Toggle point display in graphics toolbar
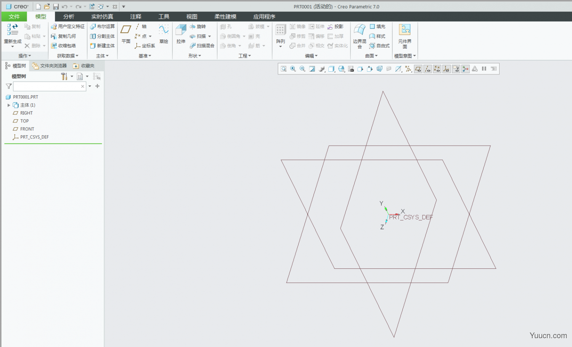The height and width of the screenshot is (347, 572). pos(437,69)
